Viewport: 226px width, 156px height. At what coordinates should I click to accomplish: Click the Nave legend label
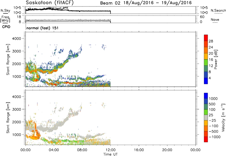click(215, 19)
